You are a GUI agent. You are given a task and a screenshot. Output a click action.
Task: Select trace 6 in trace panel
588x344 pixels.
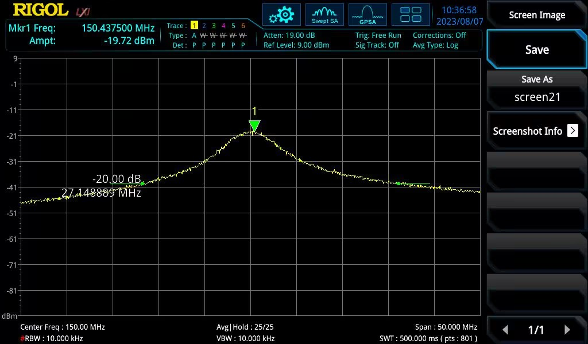pos(243,26)
